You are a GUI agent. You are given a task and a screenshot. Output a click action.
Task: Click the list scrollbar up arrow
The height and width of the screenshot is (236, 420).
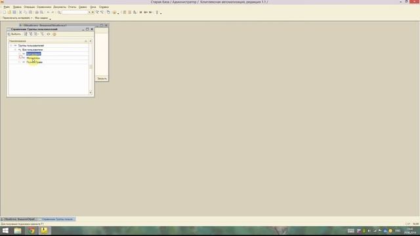coord(91,41)
